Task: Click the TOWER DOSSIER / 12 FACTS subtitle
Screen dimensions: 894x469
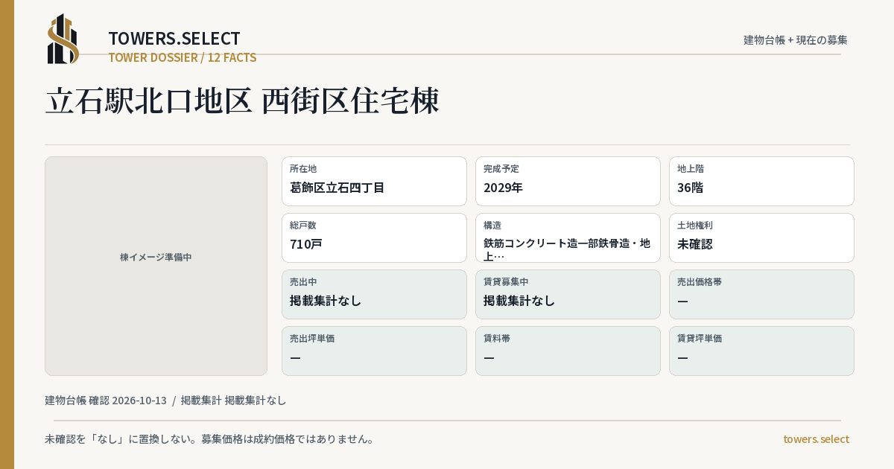Action: coord(183,57)
